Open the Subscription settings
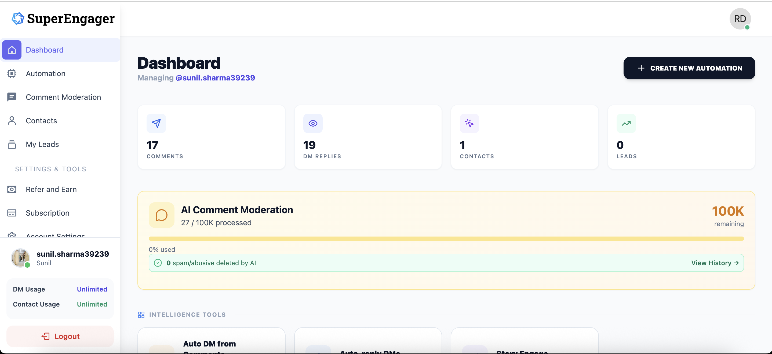Viewport: 772px width, 354px height. (x=60, y=213)
